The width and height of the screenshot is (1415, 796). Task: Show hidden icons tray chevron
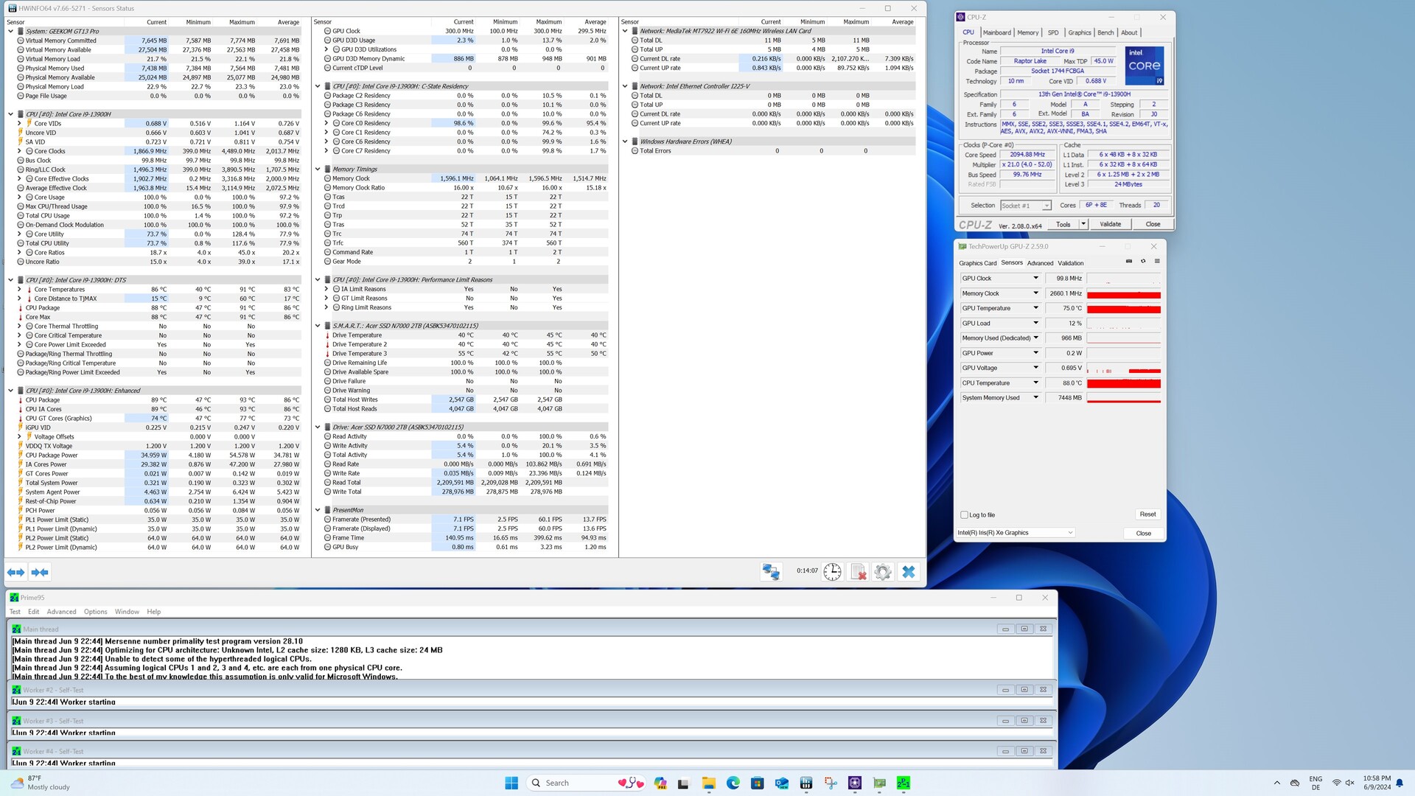pyautogui.click(x=1276, y=783)
